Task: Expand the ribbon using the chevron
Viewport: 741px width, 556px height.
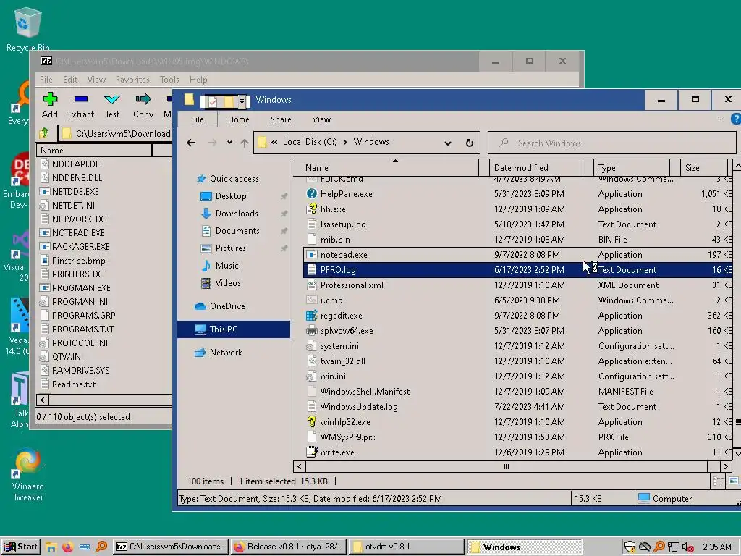Action: click(x=720, y=119)
